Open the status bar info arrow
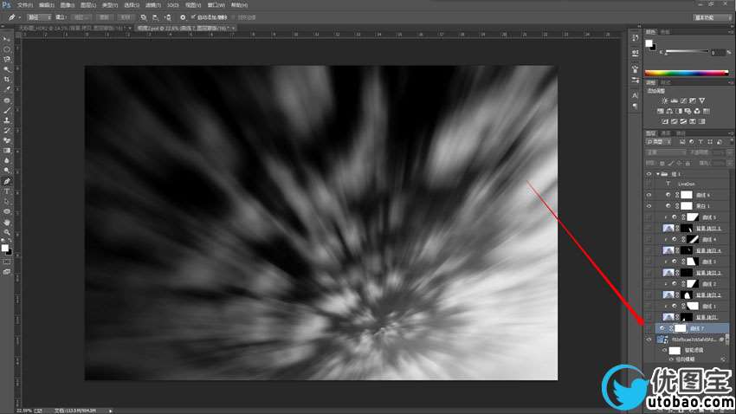This screenshot has height=414, width=736. (111, 411)
